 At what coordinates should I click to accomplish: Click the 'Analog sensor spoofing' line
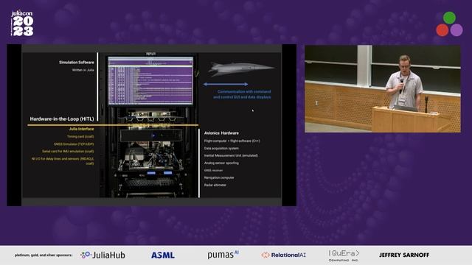221,163
